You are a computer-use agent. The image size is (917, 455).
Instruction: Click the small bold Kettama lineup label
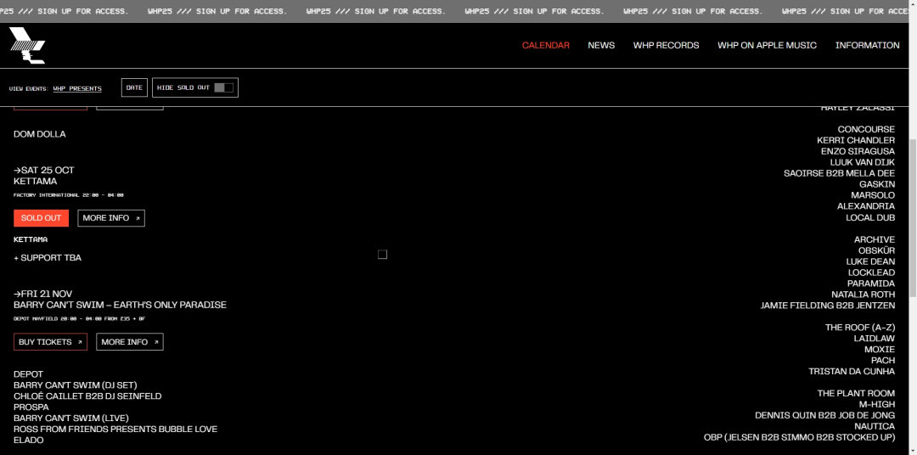(x=31, y=239)
